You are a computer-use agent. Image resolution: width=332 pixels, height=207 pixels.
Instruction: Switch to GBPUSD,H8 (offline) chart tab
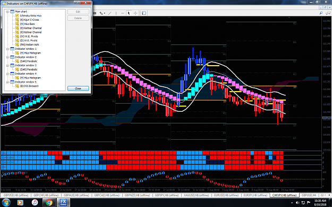coord(16,195)
